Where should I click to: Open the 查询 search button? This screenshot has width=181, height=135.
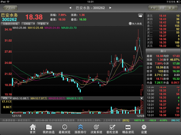click(x=172, y=8)
